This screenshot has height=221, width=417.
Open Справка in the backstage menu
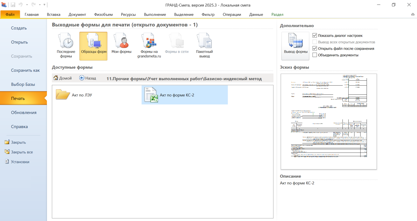(x=23, y=127)
